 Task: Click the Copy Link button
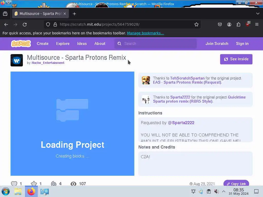[236, 183]
